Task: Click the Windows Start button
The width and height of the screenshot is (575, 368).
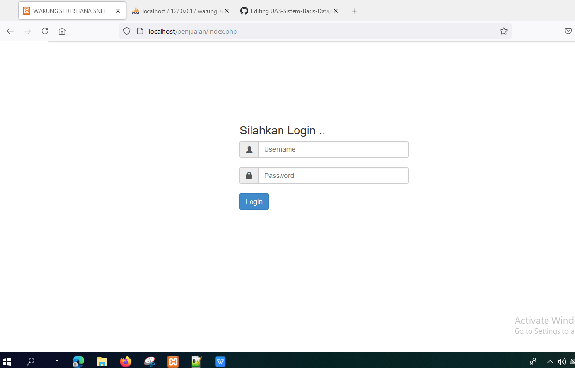Action: (x=7, y=361)
